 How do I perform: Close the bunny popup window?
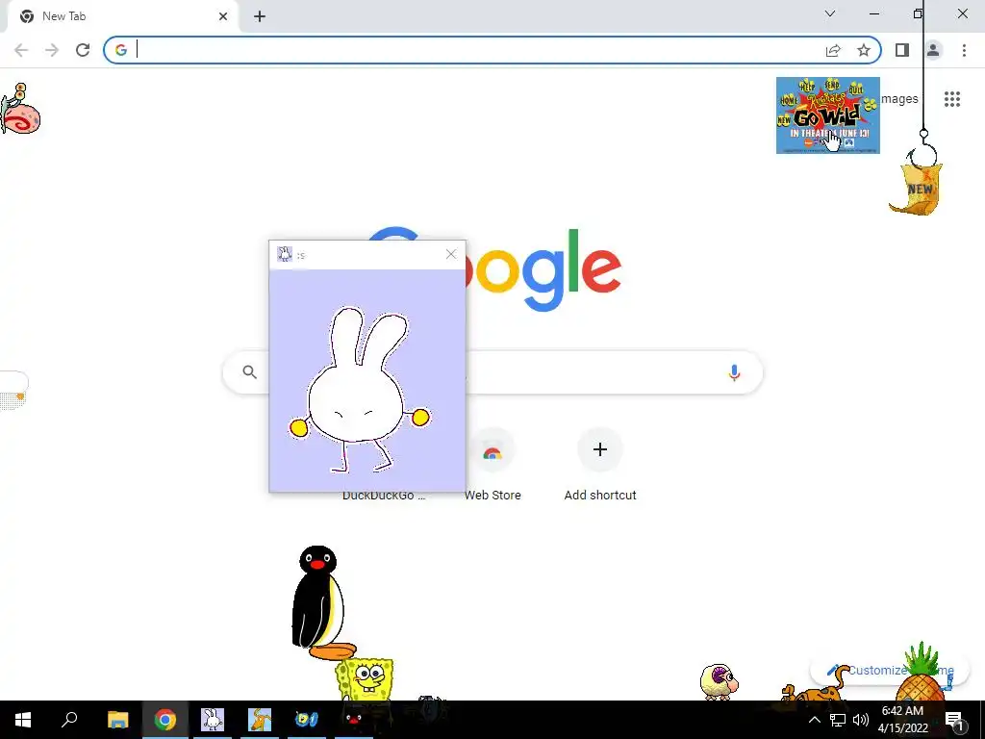[451, 254]
